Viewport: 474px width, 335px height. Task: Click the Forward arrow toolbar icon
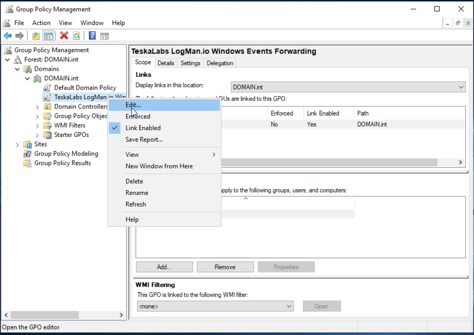(x=19, y=36)
